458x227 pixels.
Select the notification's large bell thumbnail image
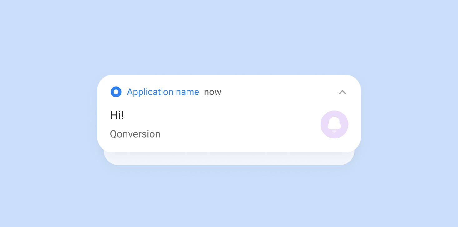[334, 124]
